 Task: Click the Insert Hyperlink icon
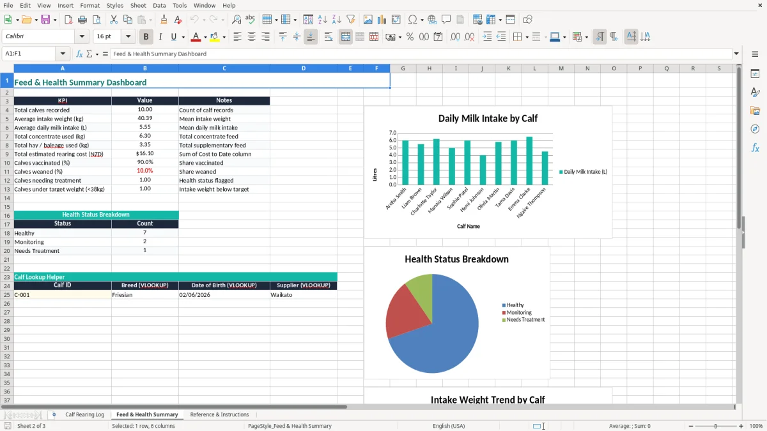click(432, 20)
